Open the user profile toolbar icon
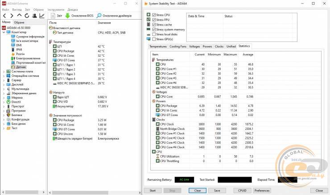 point(34,16)
